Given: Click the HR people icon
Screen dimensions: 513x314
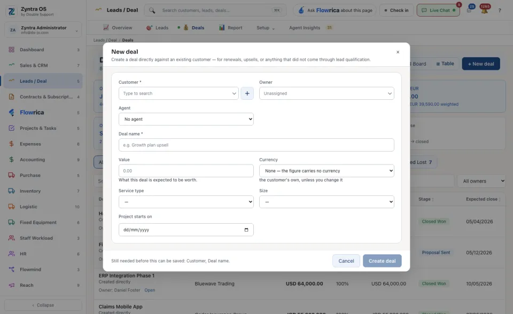Looking at the screenshot, I should (11, 254).
